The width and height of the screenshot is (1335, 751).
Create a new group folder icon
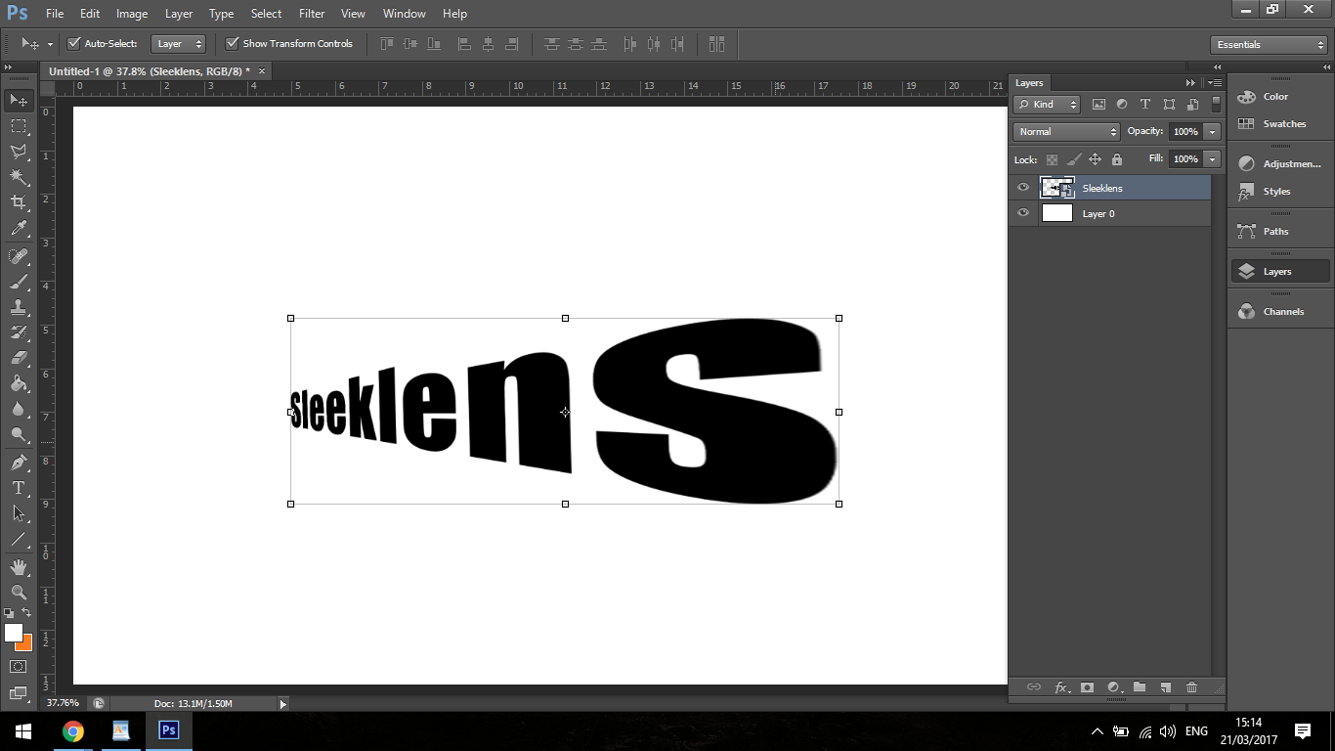(1140, 687)
